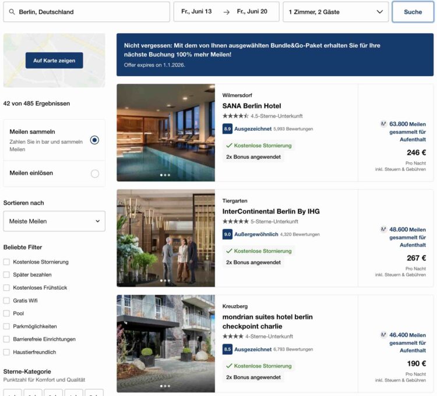Click the arrow between check-in and check-out dates
The height and width of the screenshot is (396, 437).
(226, 12)
